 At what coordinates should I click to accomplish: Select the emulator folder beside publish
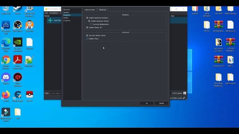pos(207,12)
